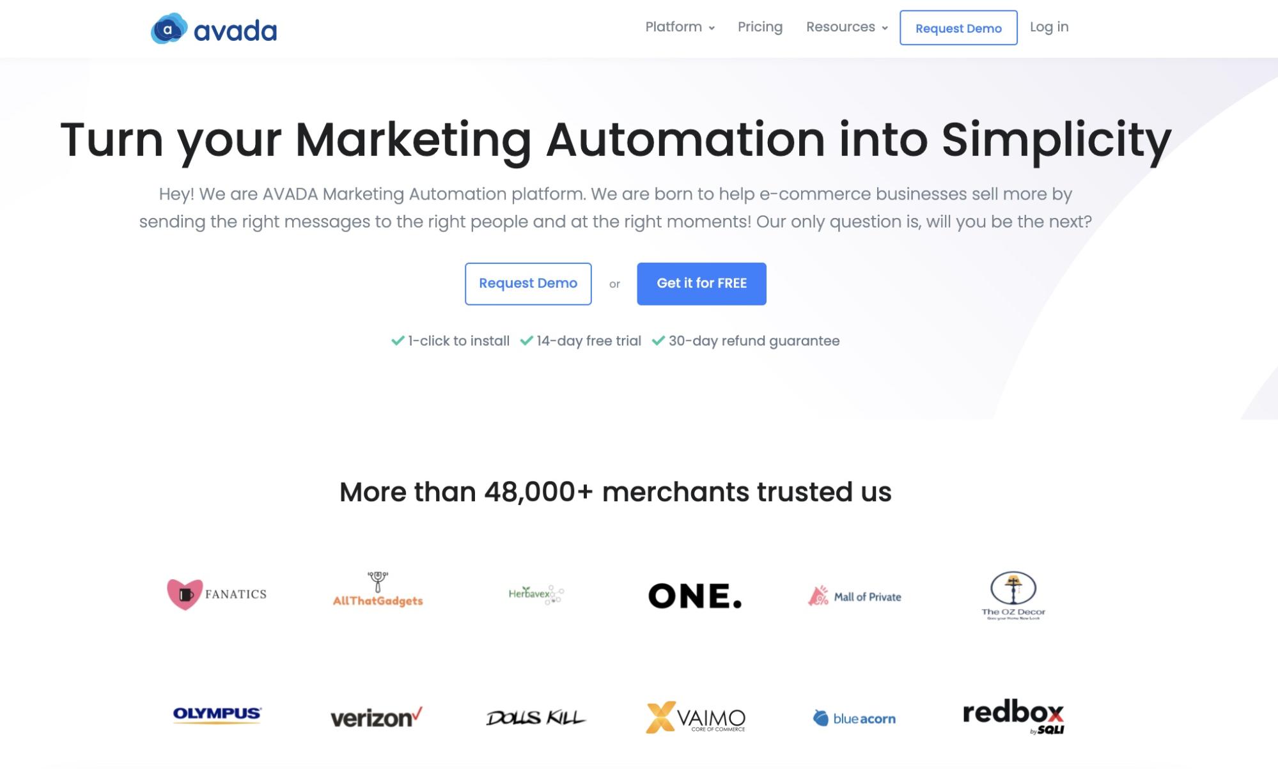Open the Pricing page
Viewport: 1278px width, 769px height.
760,26
